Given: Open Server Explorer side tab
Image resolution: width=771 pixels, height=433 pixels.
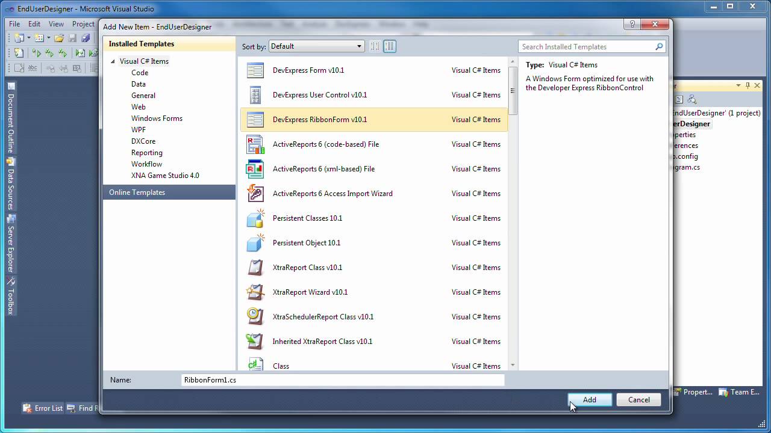Looking at the screenshot, I should pos(11,244).
